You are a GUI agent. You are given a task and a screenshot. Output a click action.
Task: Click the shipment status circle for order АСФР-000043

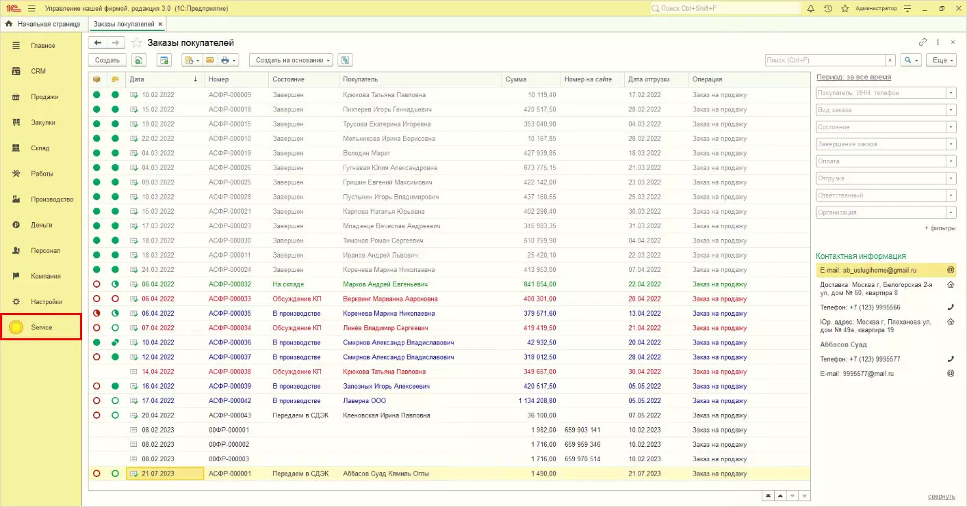(96, 415)
